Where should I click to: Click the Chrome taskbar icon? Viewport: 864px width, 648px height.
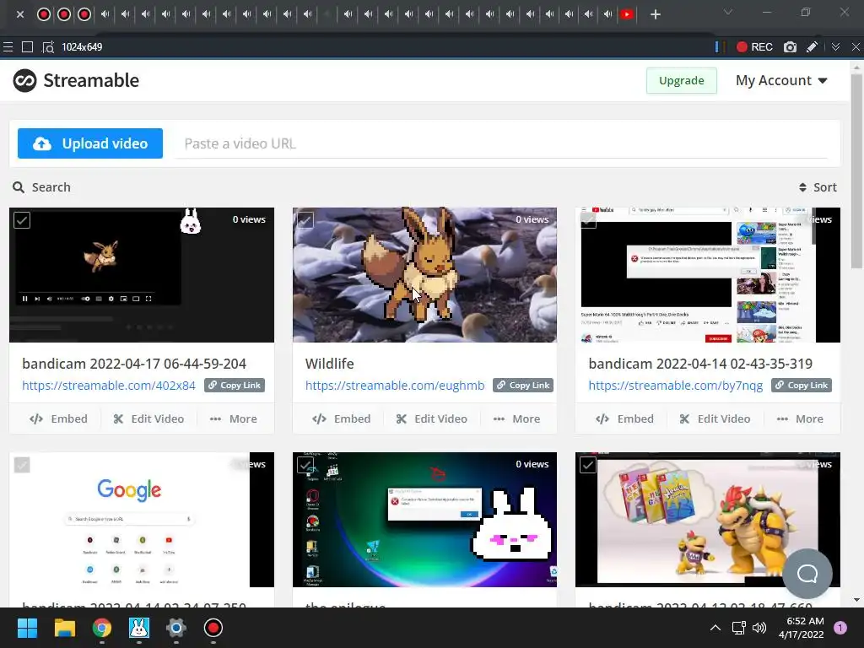point(102,628)
